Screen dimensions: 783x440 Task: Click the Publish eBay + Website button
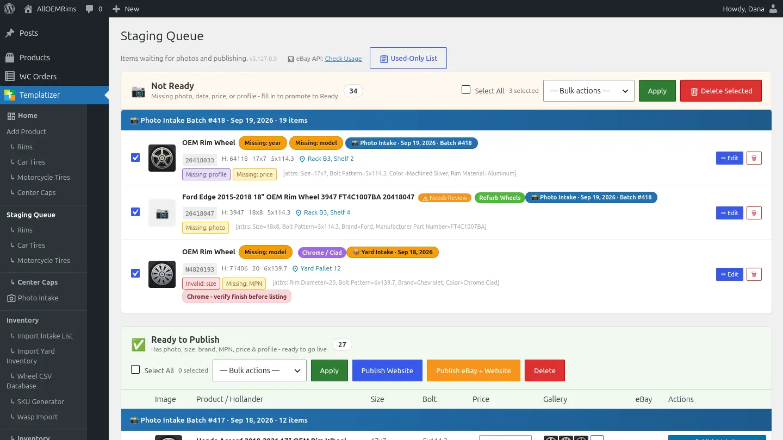click(x=474, y=370)
